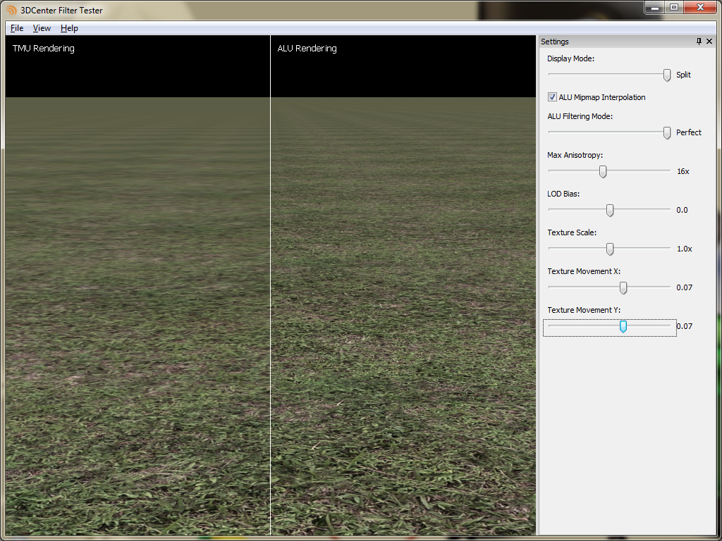Click the Settings panel title
This screenshot has width=722, height=541.
[555, 42]
